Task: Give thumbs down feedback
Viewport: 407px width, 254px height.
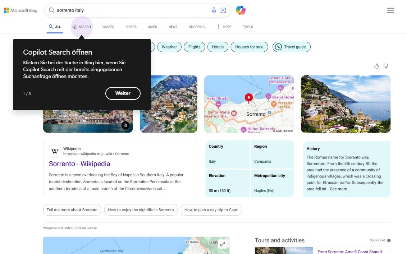Action: (386, 66)
